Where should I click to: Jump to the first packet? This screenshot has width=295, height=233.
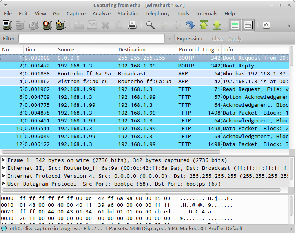tap(204, 25)
